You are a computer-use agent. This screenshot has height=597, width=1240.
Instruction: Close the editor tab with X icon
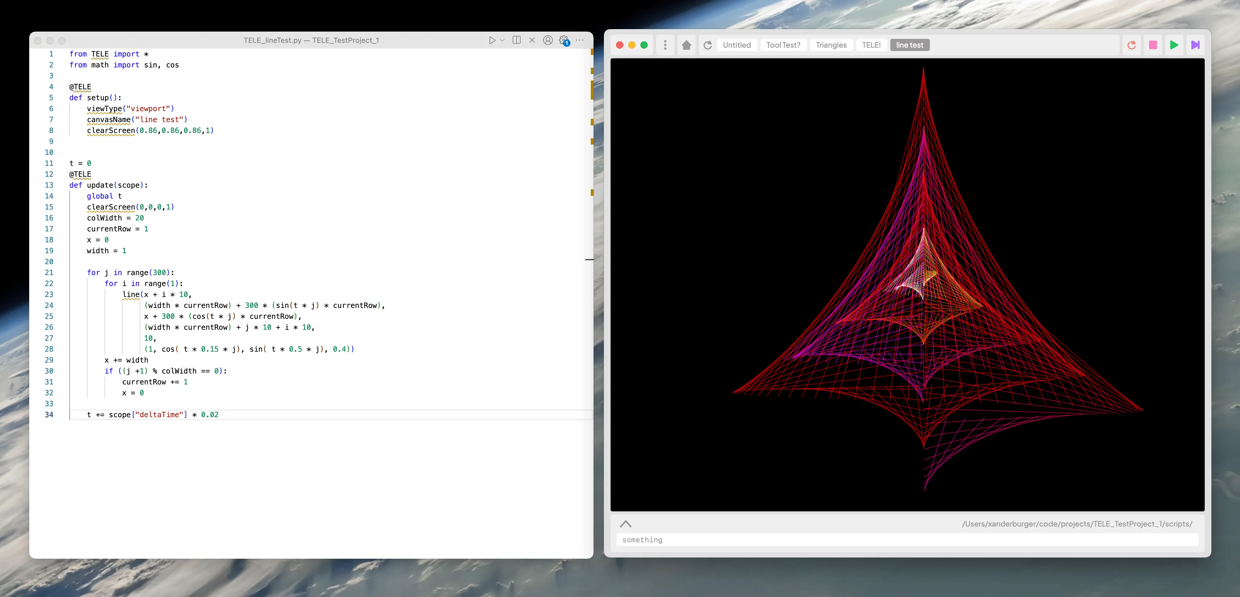pos(532,40)
